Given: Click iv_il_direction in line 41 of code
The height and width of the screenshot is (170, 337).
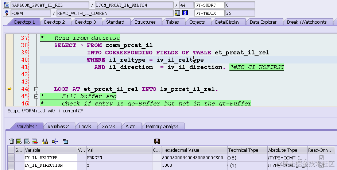Looking at the screenshot, I should click(195, 67).
